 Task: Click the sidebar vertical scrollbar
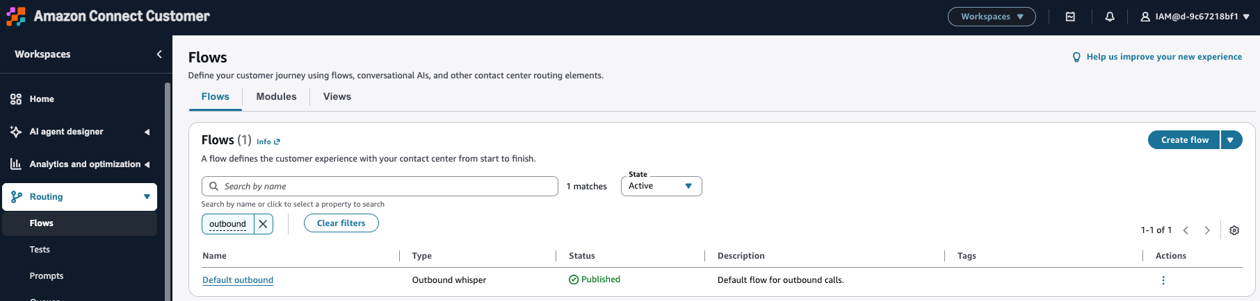click(x=168, y=191)
